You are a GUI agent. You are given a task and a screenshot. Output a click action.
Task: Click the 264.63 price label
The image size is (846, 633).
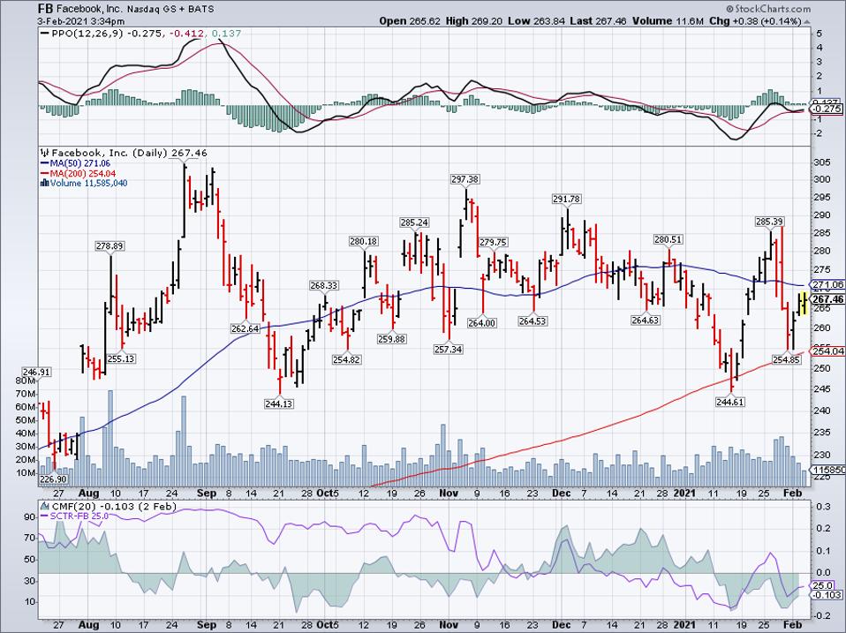(646, 320)
